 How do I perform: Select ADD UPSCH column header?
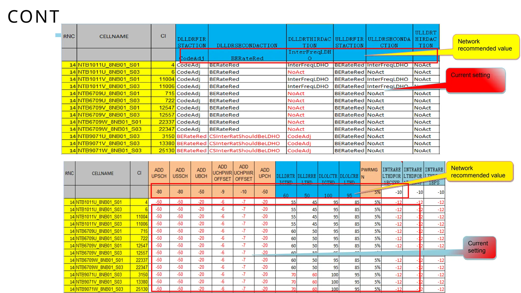159,173
